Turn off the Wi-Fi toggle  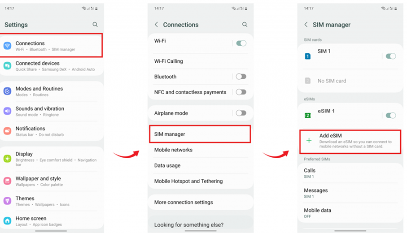pyautogui.click(x=241, y=43)
